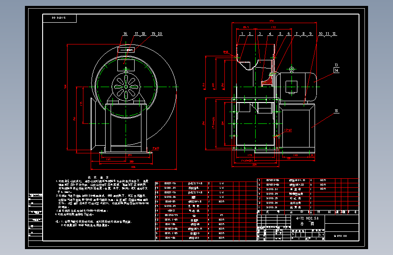Click the technical requirements heading above notes

98,177
